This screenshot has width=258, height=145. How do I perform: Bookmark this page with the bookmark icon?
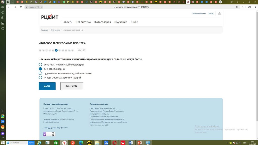point(237,7)
